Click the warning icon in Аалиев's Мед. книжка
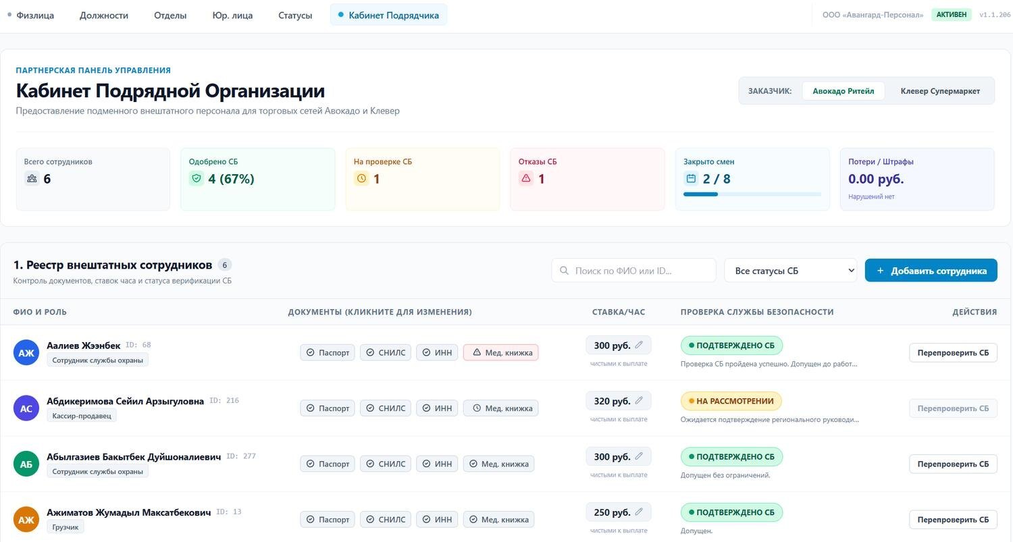This screenshot has width=1013, height=542. pyautogui.click(x=476, y=352)
